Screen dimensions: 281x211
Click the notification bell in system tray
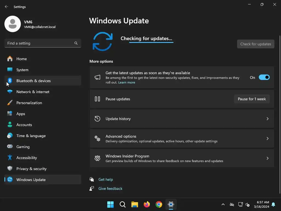[274, 204]
